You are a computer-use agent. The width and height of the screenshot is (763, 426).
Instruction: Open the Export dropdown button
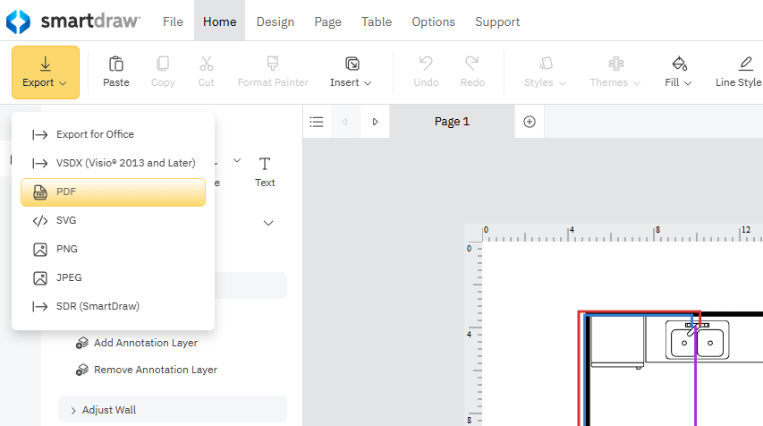[x=46, y=72]
